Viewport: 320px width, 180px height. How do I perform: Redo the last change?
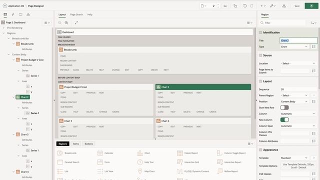[251, 6]
